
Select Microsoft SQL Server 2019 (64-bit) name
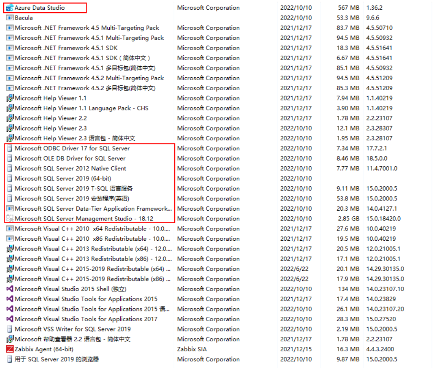[x=63, y=179]
